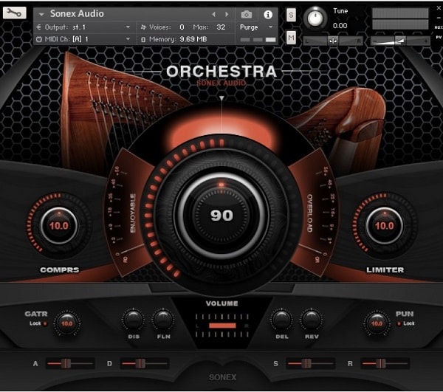Click the AUX label in the header
The width and height of the screenshot is (443, 392).
[439, 27]
